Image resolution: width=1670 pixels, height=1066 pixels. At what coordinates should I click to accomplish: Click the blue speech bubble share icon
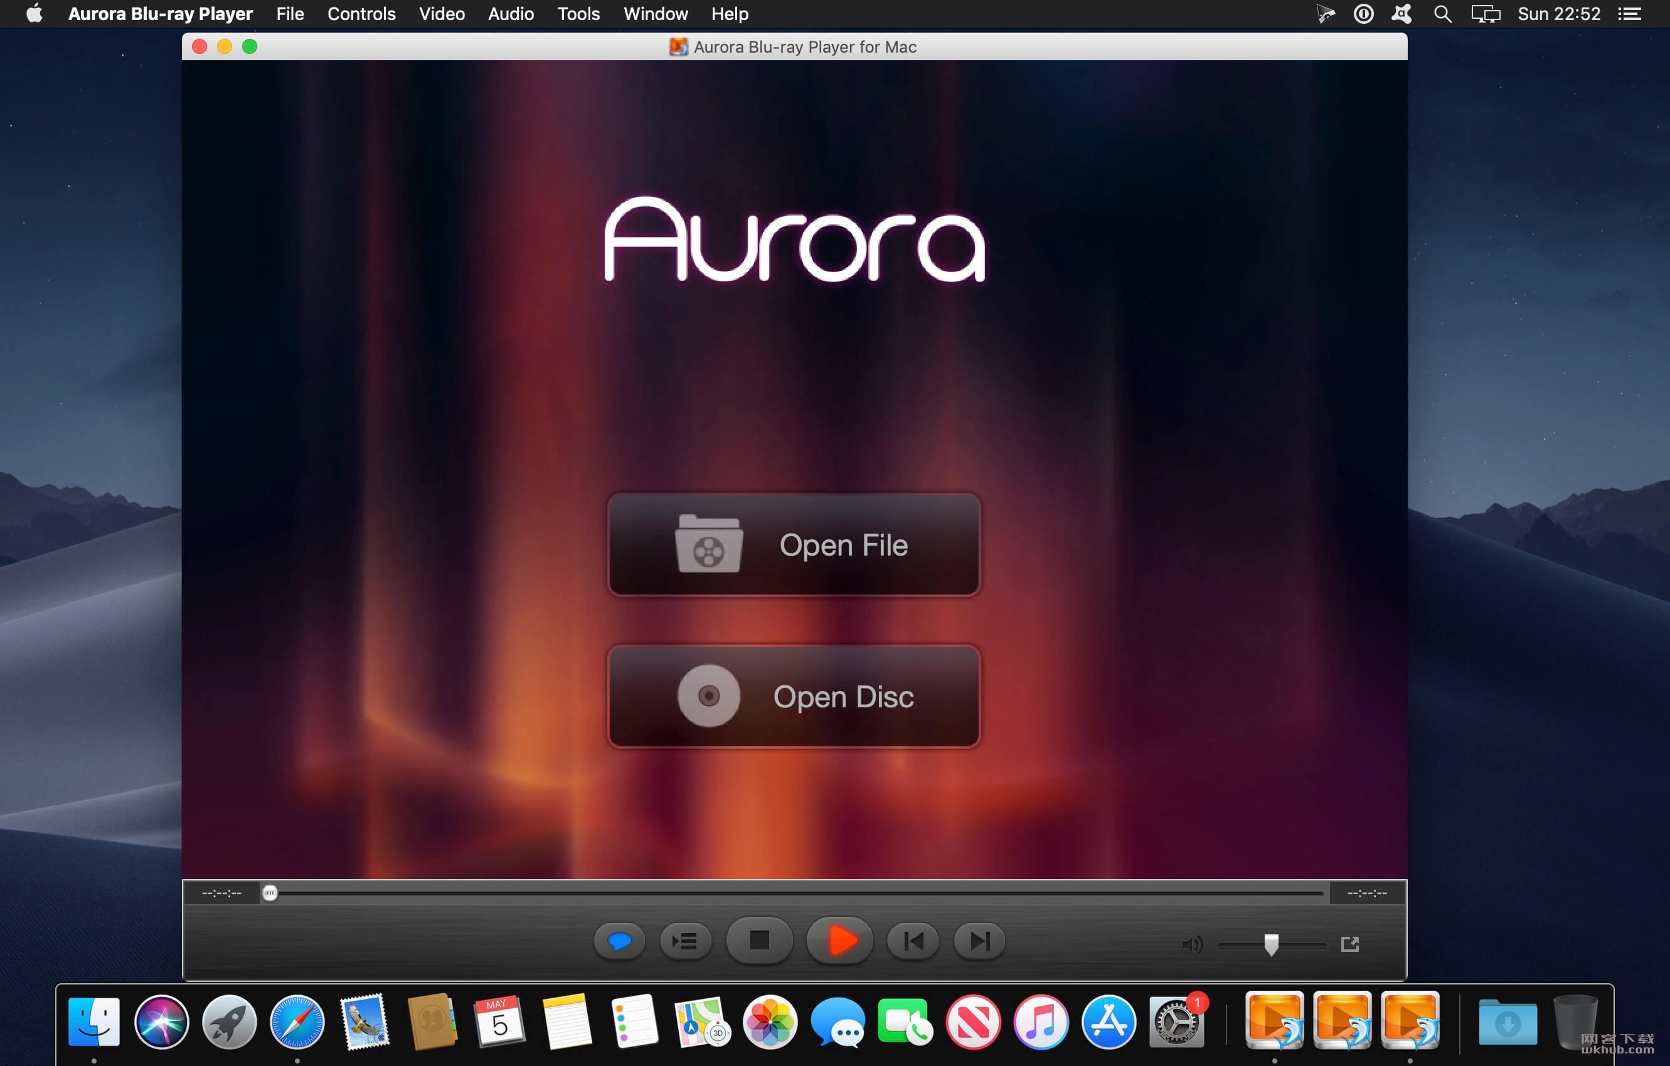pos(619,941)
